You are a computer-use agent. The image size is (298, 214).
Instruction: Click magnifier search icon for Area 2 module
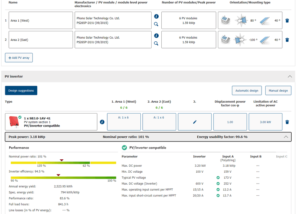156,44
